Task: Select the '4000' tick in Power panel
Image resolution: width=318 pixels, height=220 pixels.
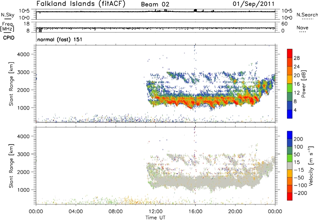Action: (x=23, y=54)
